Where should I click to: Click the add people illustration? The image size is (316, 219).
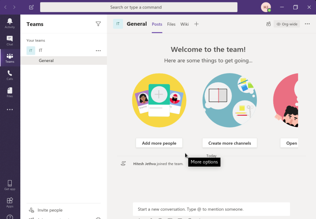pos(159,100)
